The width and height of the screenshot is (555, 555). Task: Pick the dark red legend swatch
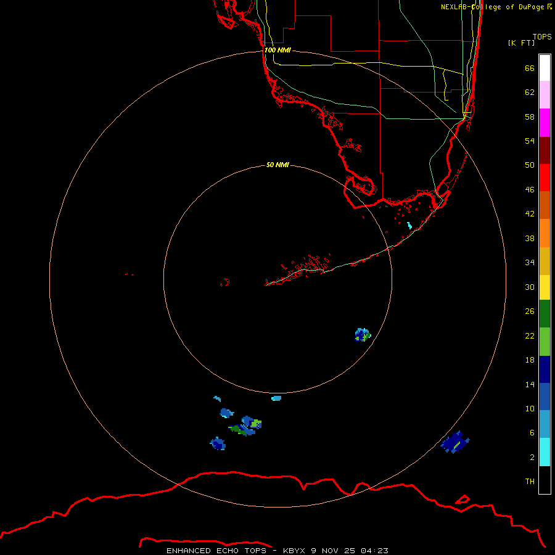tap(545, 150)
